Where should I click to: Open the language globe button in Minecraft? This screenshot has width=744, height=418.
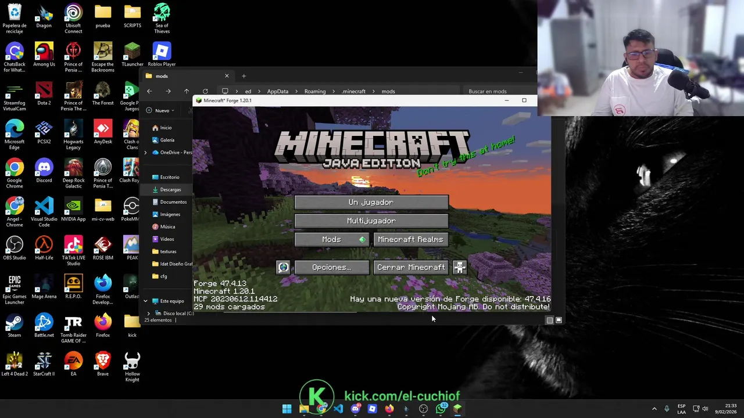[283, 267]
